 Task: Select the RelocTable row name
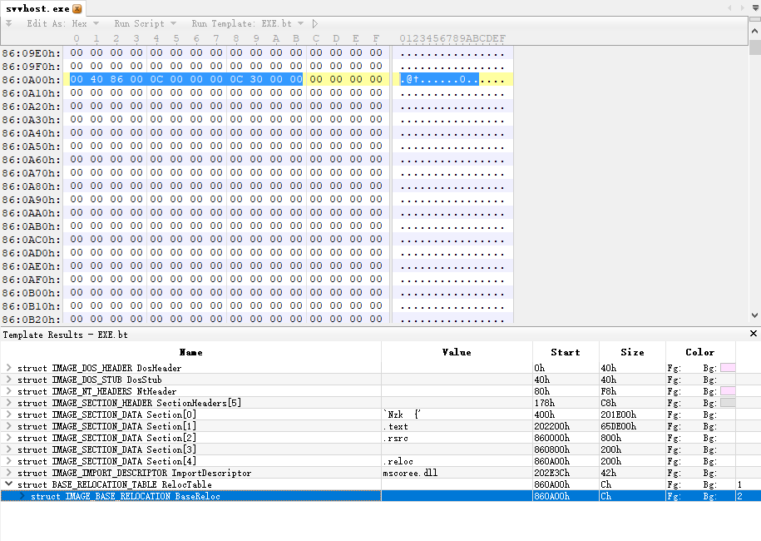tap(115, 484)
